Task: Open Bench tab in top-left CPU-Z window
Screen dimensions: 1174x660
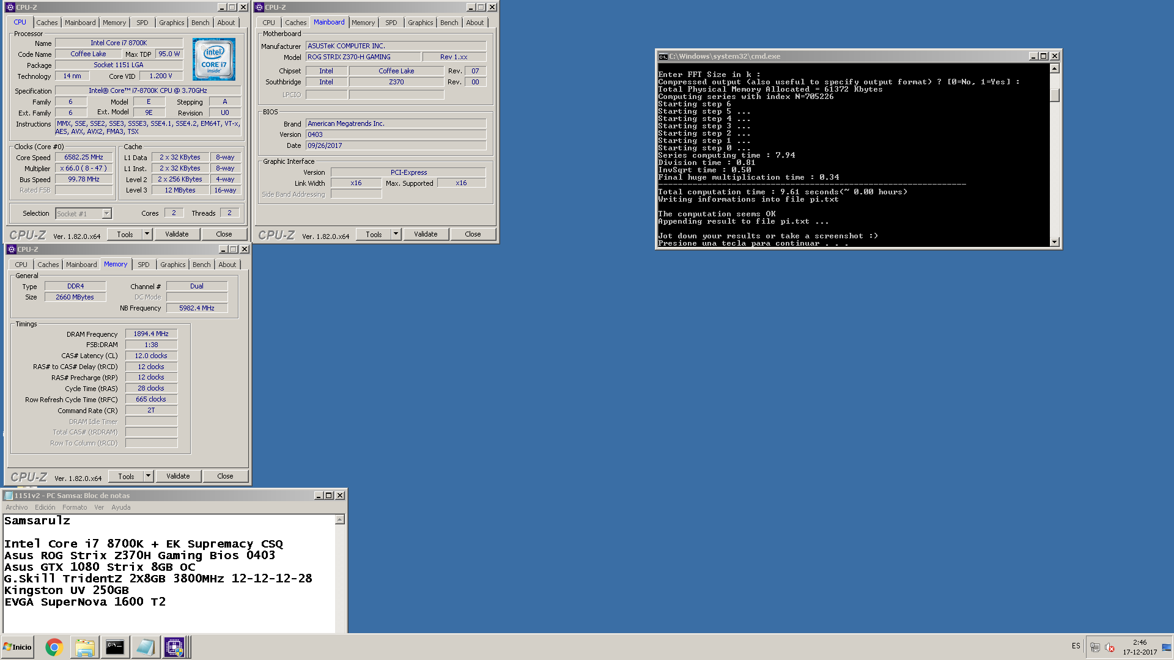Action: (x=201, y=23)
